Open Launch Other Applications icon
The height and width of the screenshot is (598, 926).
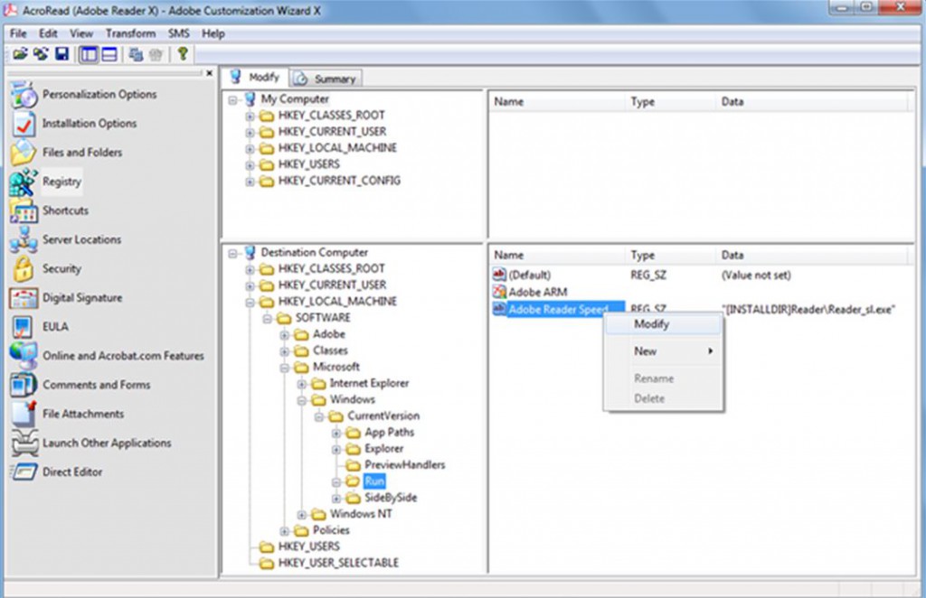point(24,443)
